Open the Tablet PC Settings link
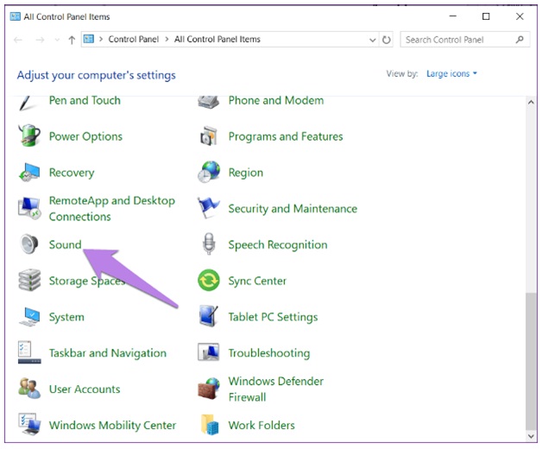The image size is (542, 449). 273,317
